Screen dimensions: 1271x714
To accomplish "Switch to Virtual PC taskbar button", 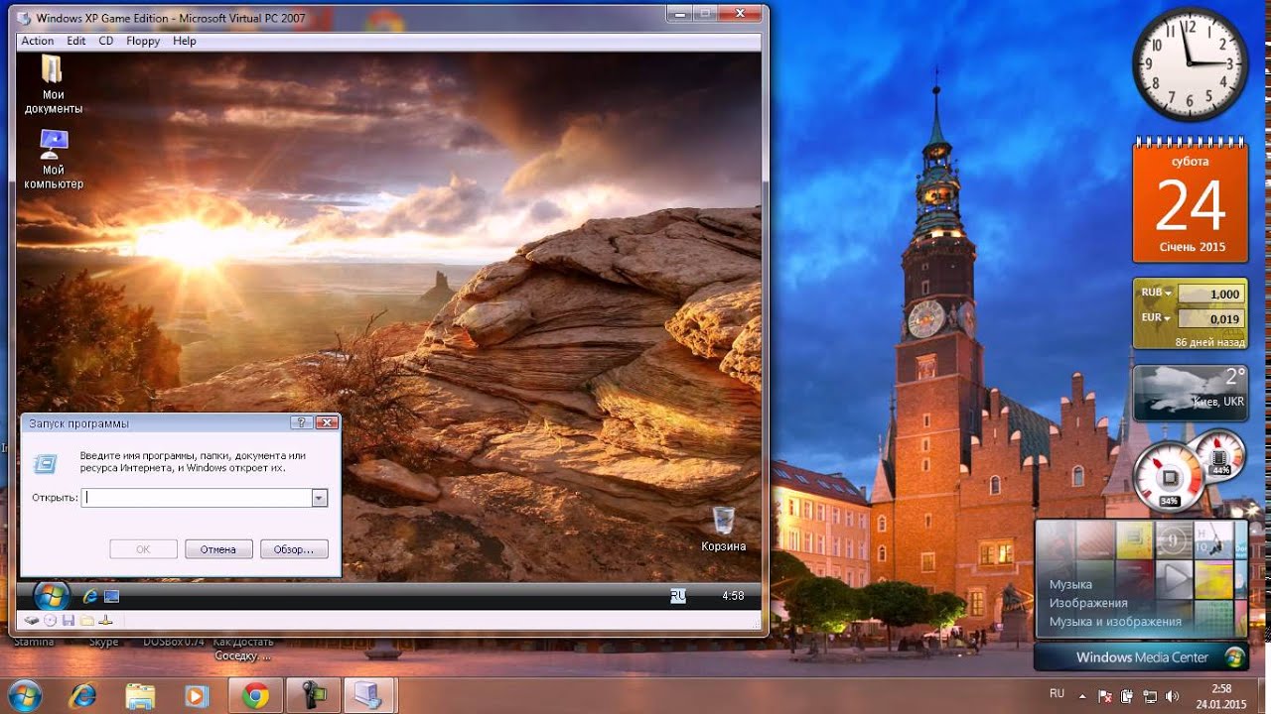I will [x=370, y=695].
